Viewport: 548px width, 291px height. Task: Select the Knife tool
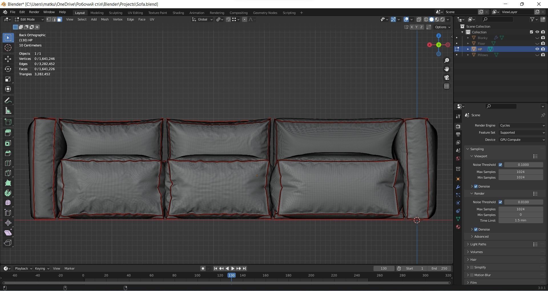click(x=8, y=173)
